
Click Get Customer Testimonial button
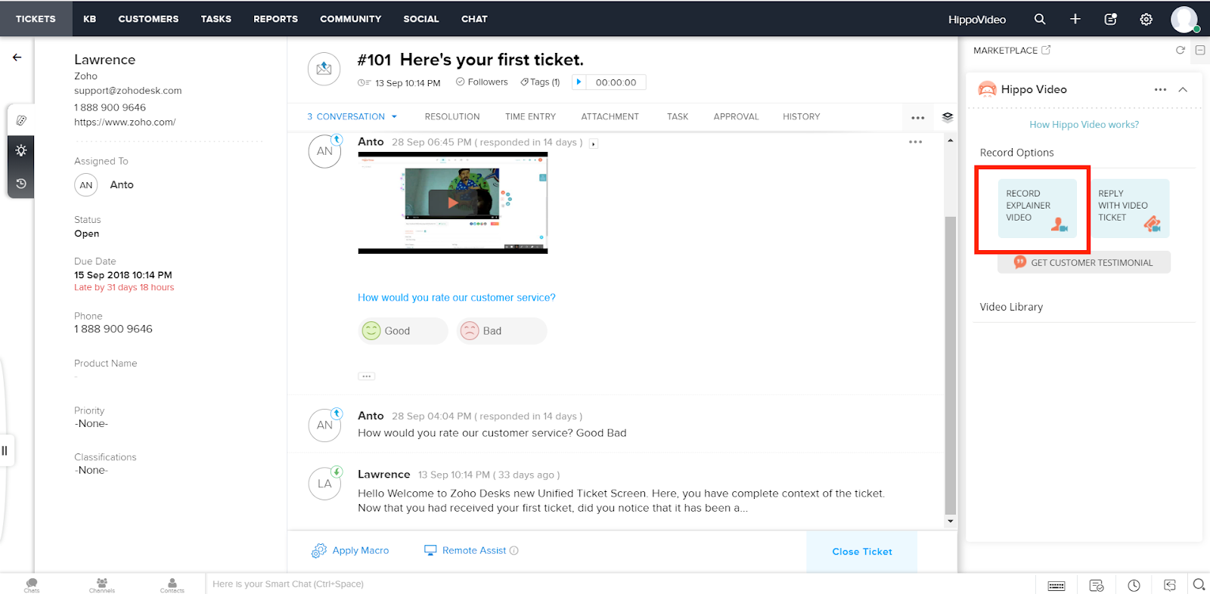click(x=1084, y=262)
